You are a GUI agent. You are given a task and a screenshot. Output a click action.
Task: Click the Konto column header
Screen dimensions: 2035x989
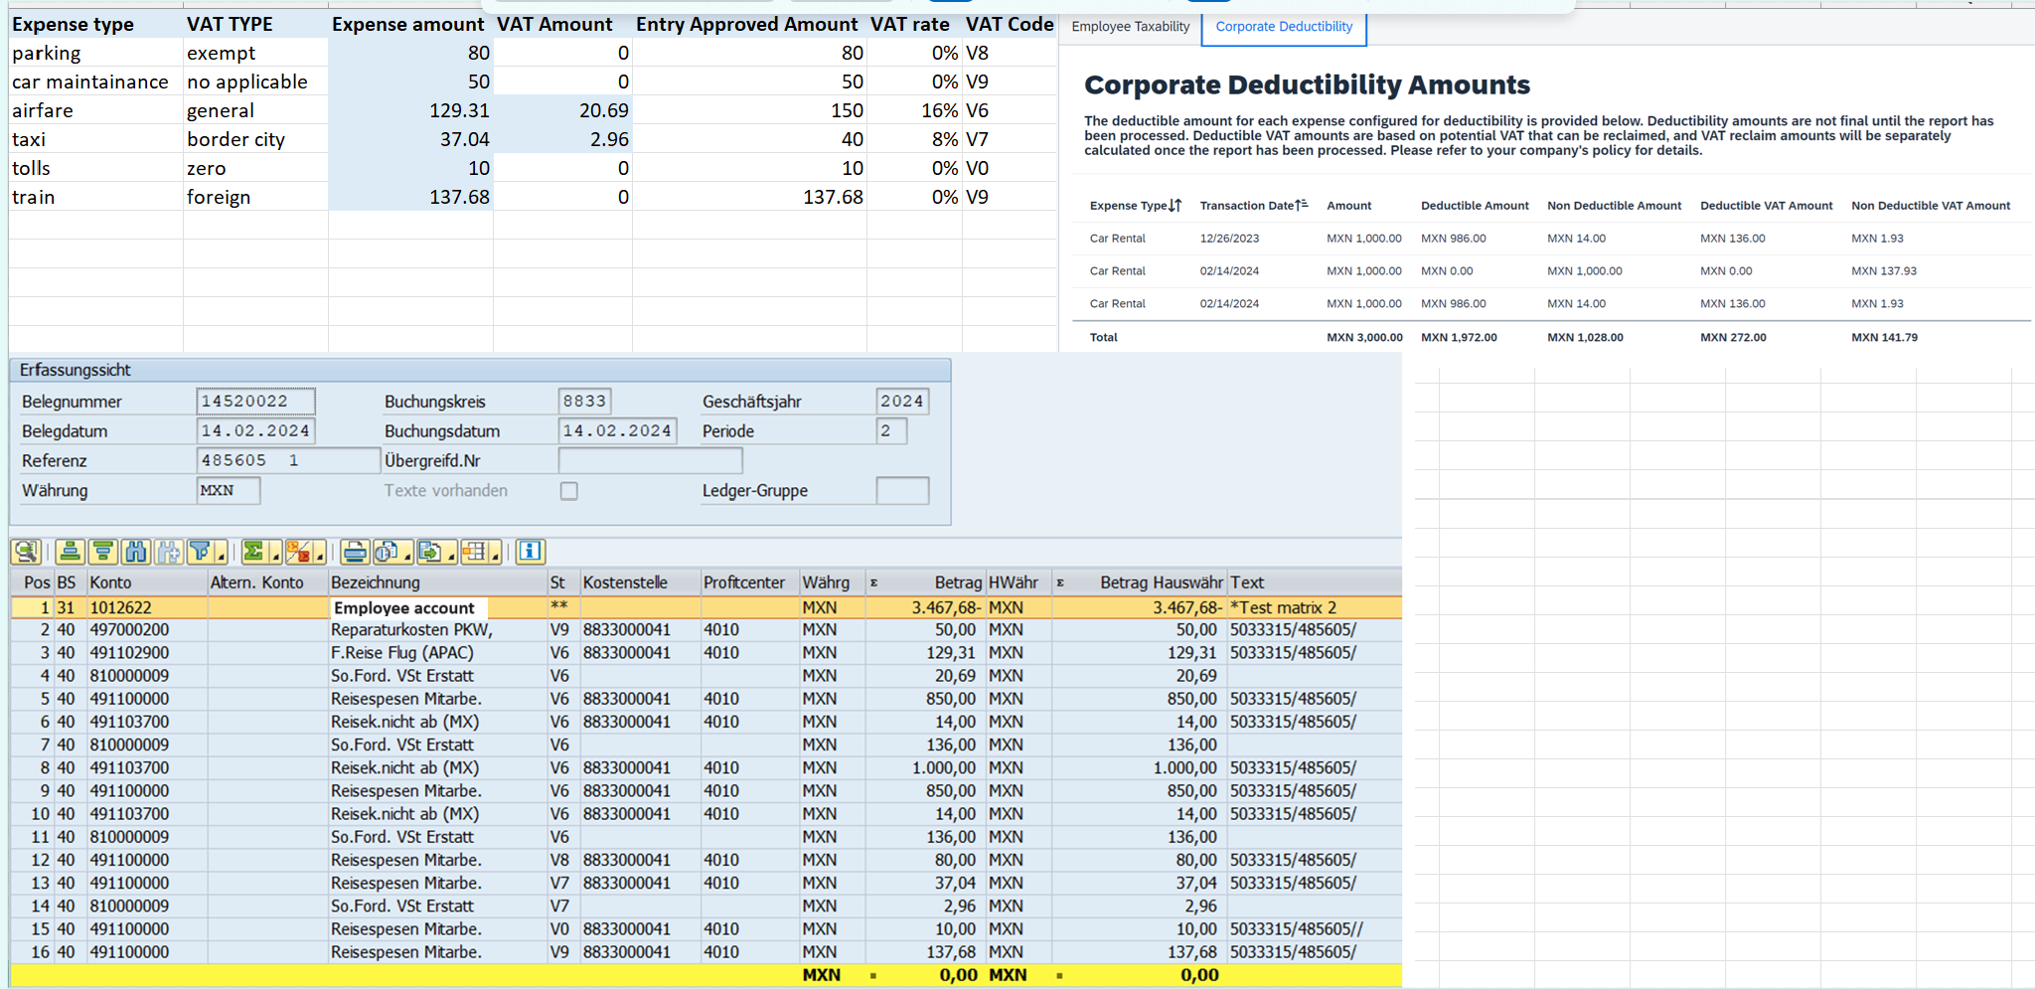[146, 582]
